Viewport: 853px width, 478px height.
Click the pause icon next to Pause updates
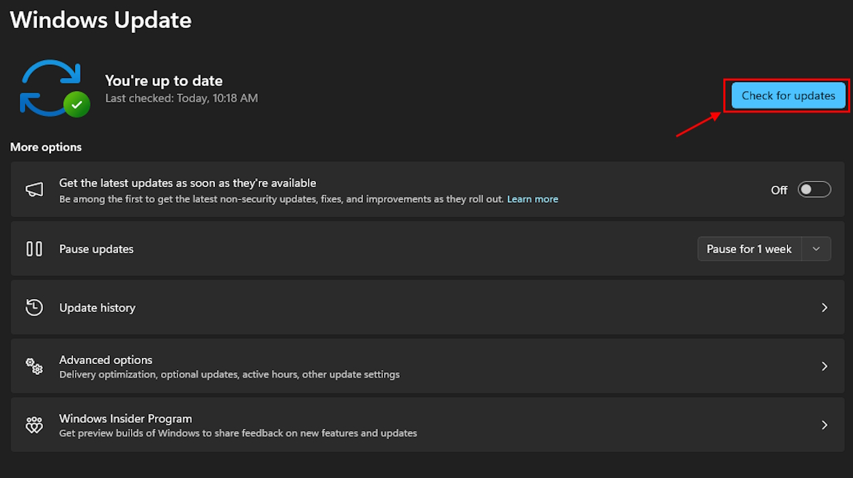click(34, 249)
